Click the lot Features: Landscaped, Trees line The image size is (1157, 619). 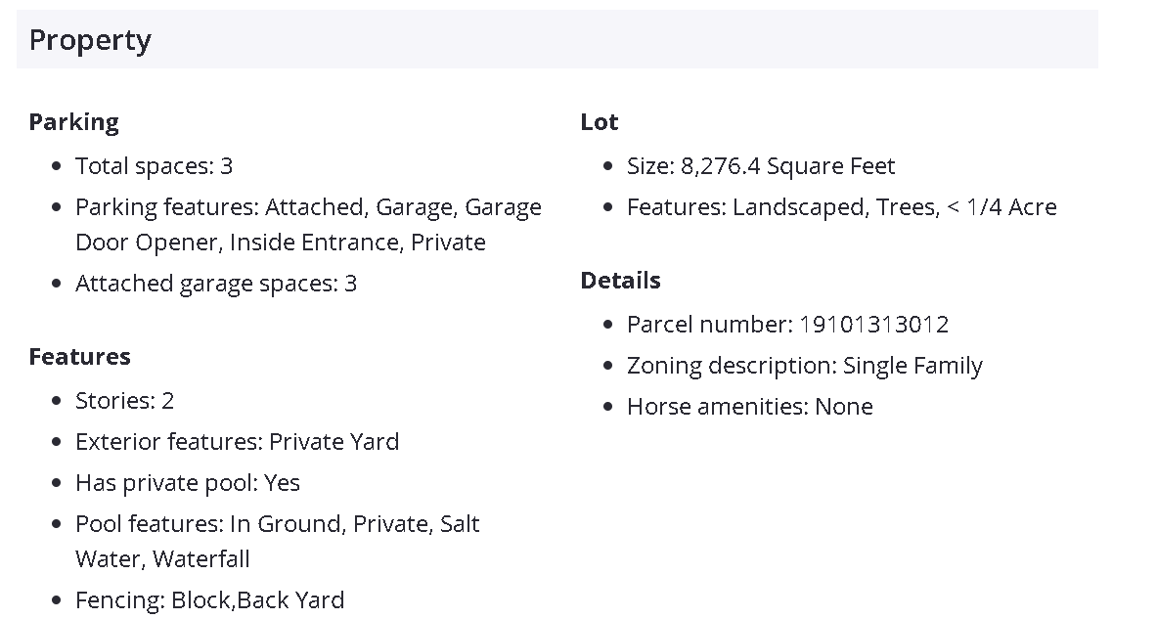(x=841, y=207)
